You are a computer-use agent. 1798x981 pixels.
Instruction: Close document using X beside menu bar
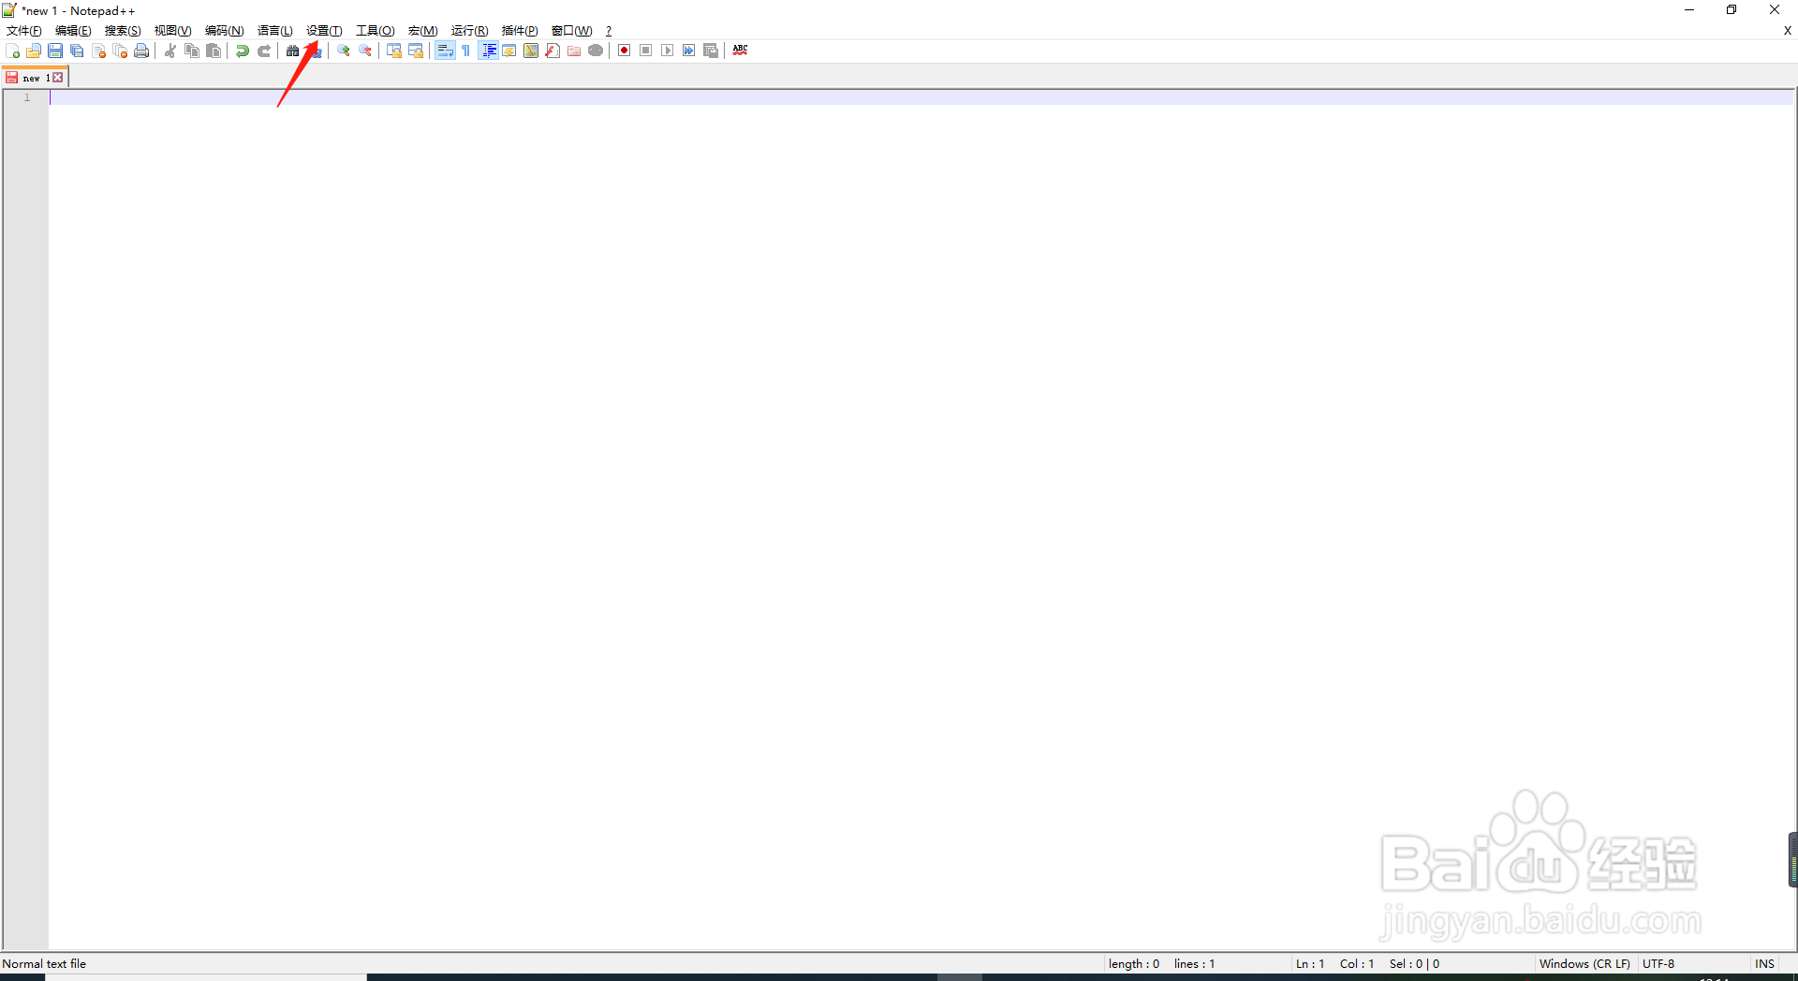coord(1788,31)
